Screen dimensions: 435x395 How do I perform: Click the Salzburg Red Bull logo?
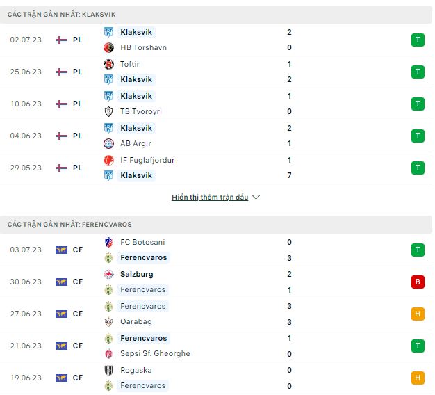(x=108, y=274)
